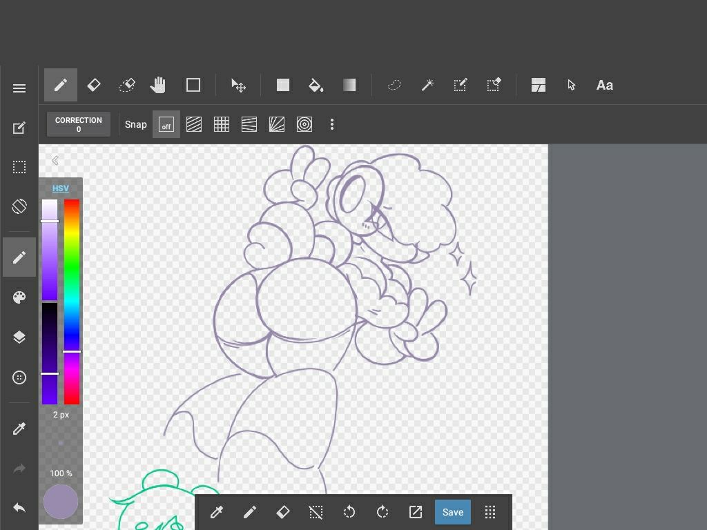Open the current purple color swatch
This screenshot has width=707, height=530.
(61, 502)
